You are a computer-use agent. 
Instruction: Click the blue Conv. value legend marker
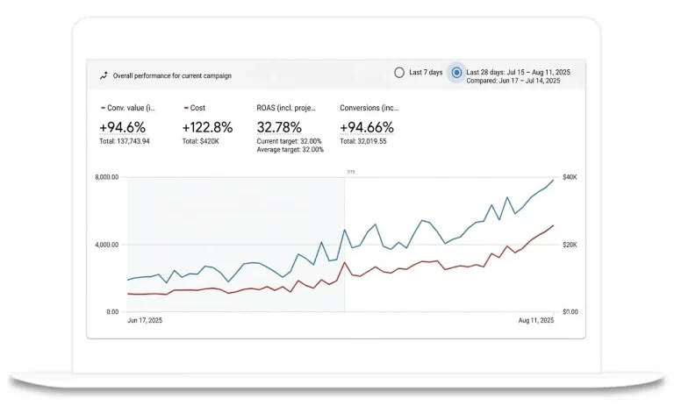103,108
